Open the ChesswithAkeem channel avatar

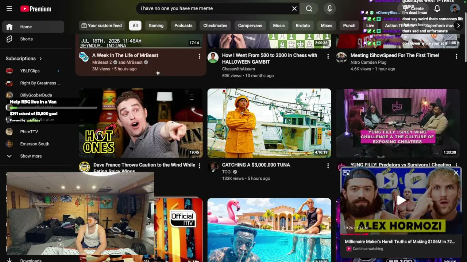coord(213,57)
